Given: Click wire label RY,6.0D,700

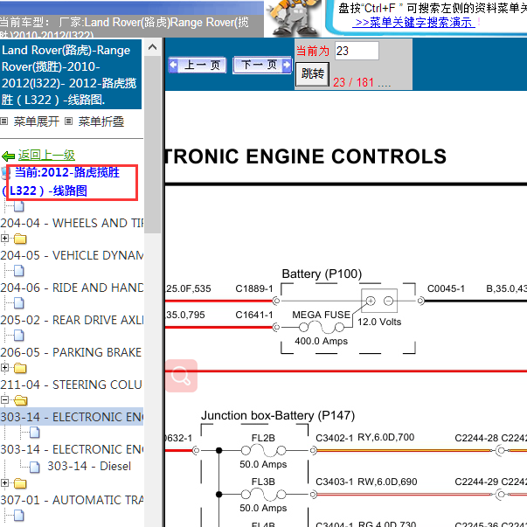Looking at the screenshot, I should 385,437.
